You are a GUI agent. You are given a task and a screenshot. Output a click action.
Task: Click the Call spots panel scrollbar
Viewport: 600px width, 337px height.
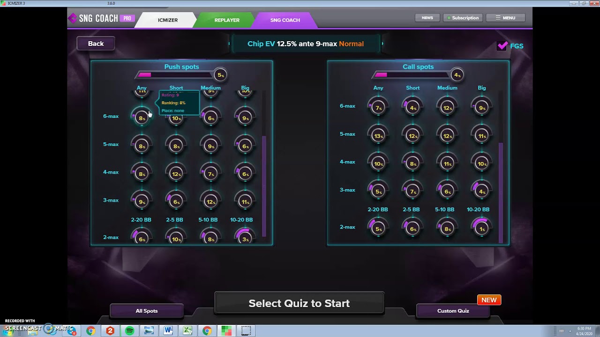(x=501, y=193)
